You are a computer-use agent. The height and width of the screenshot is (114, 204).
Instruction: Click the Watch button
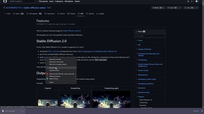tap(157, 8)
